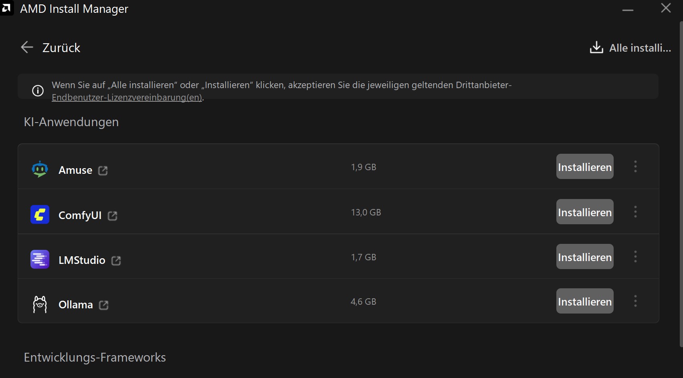The height and width of the screenshot is (378, 683).
Task: Click the Amuse robot app icon
Action: point(40,169)
